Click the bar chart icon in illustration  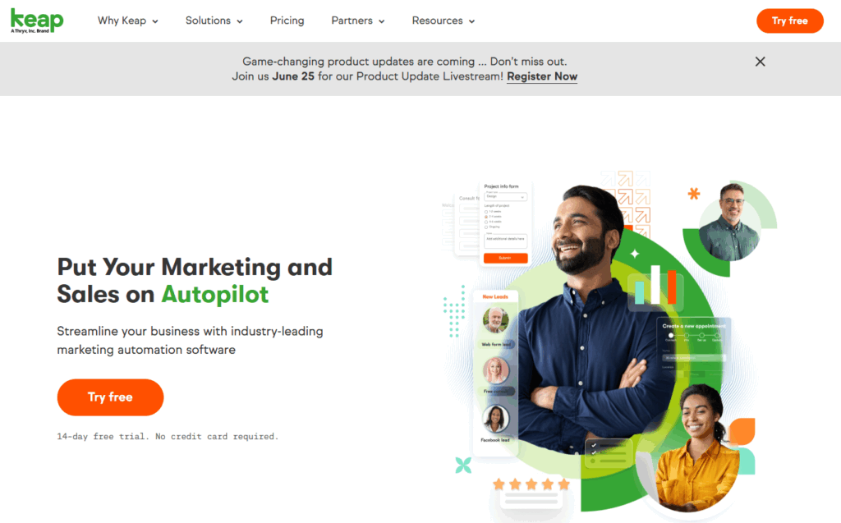pyautogui.click(x=655, y=286)
